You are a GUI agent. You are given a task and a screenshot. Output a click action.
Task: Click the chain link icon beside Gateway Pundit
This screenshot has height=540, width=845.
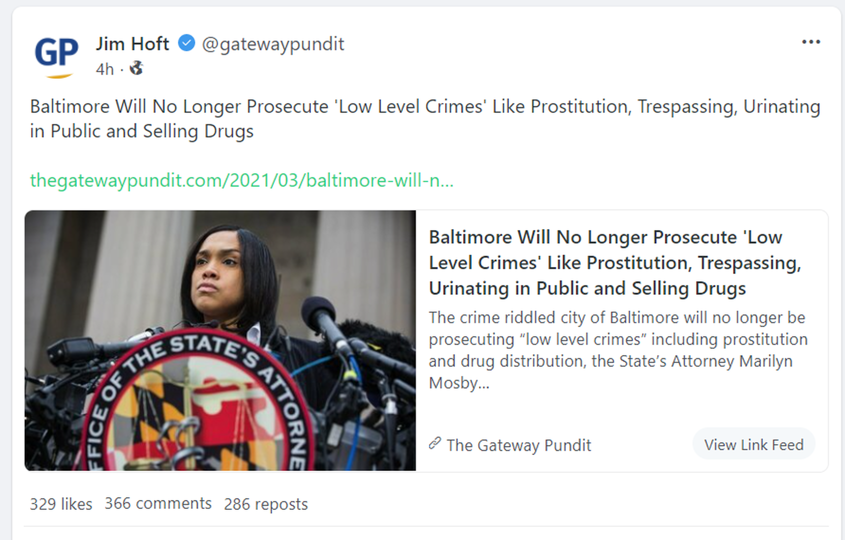pos(435,443)
